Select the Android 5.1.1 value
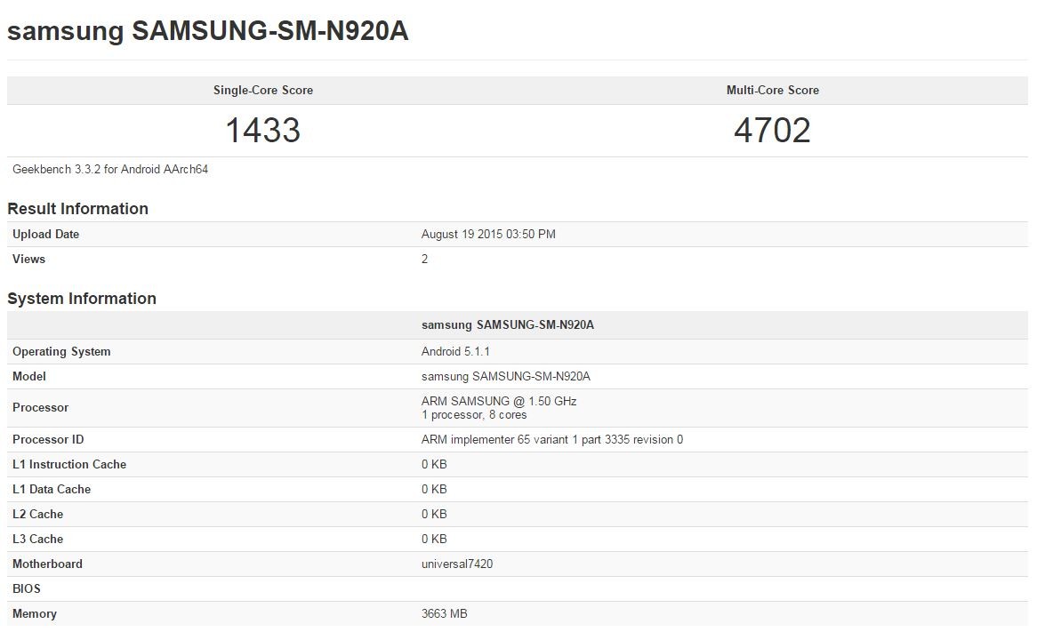Viewport: 1037px width, 632px height. pyautogui.click(x=455, y=352)
